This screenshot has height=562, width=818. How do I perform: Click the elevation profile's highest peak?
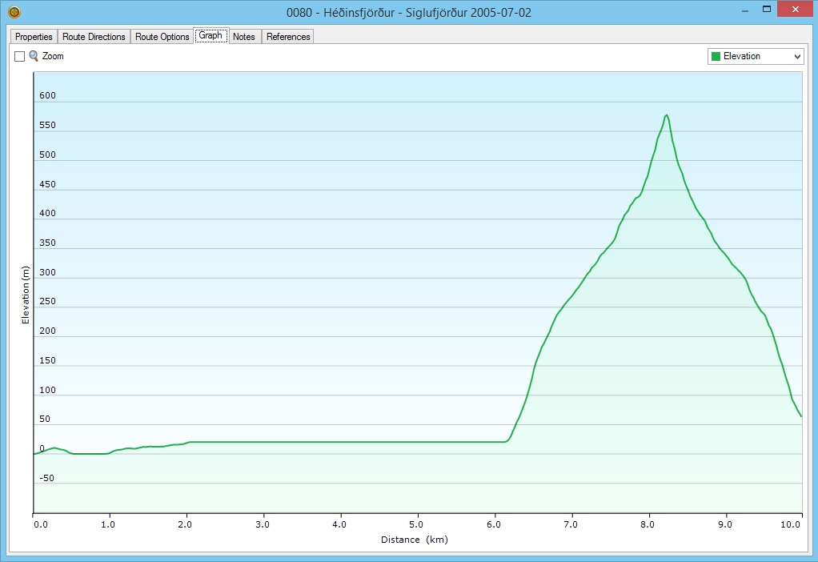pyautogui.click(x=666, y=115)
